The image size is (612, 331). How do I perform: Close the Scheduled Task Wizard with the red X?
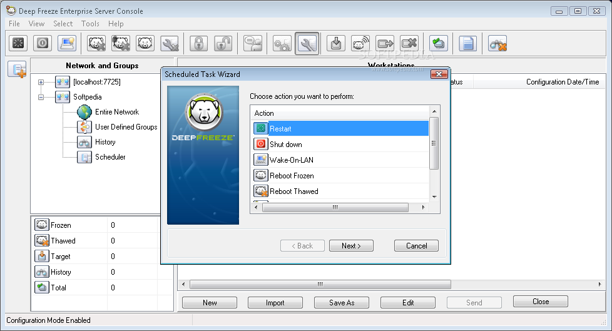click(x=439, y=74)
